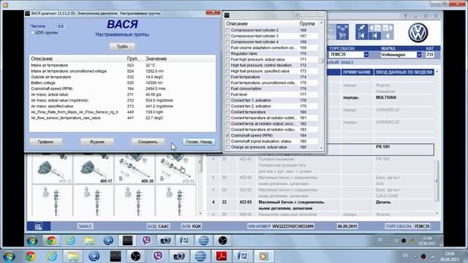Check Fuel level group 177
The image size is (468, 263).
[x=227, y=94]
